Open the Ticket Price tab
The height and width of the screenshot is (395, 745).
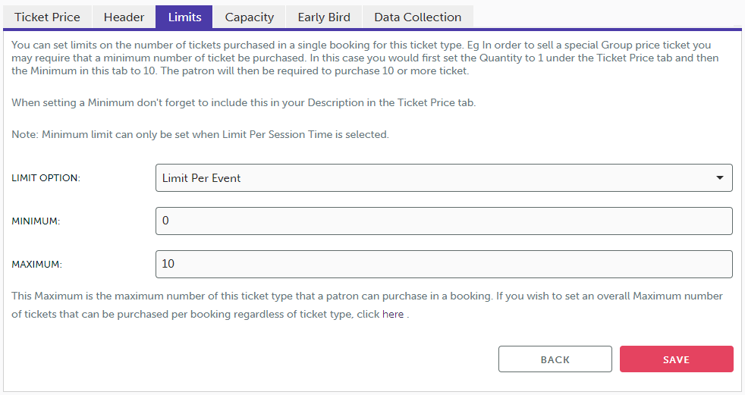click(x=47, y=17)
